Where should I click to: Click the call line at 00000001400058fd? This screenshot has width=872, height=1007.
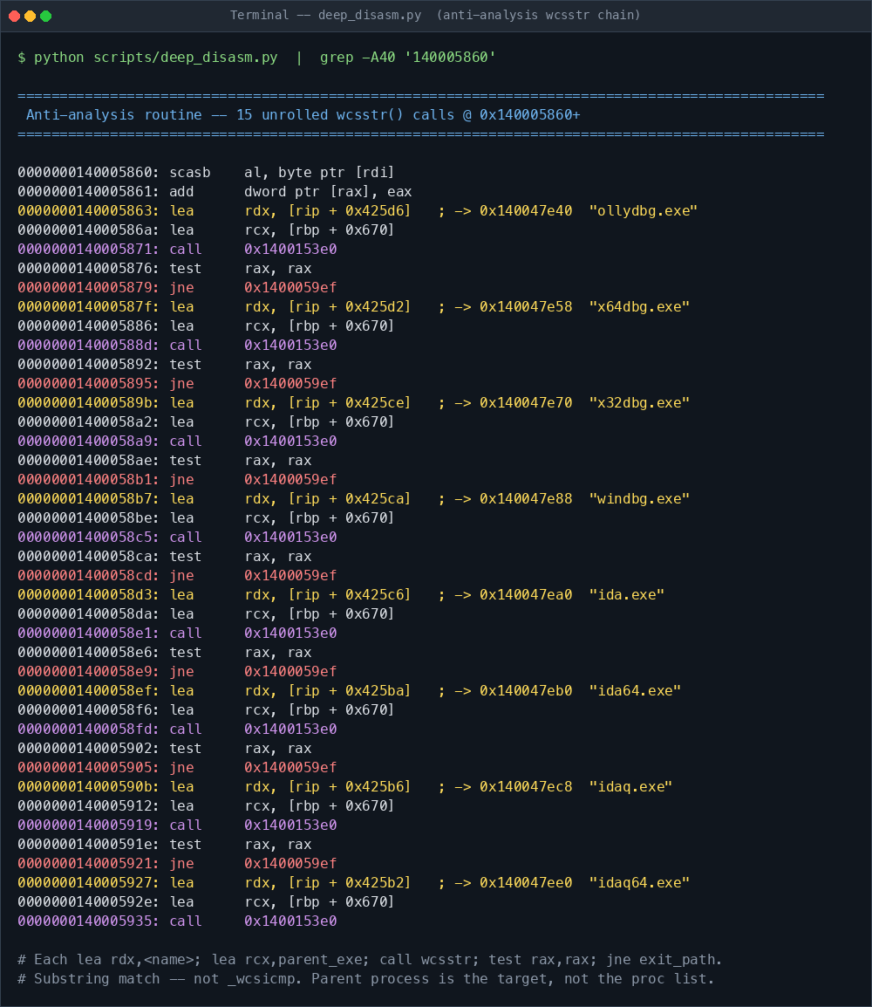point(177,729)
